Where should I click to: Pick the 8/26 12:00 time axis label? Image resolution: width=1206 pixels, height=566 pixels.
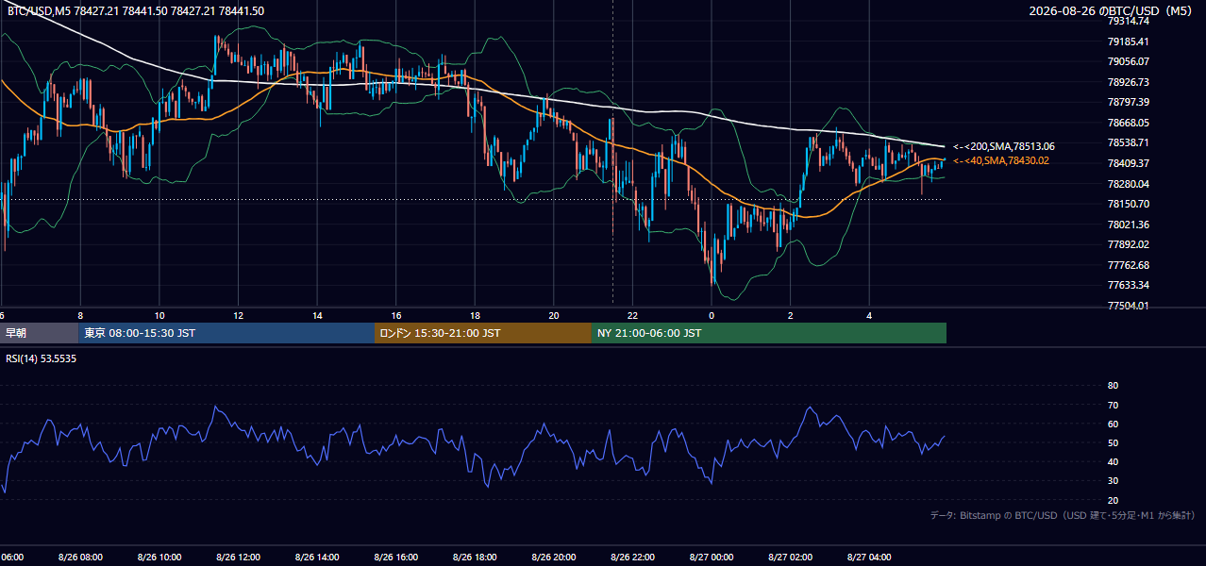click(238, 558)
